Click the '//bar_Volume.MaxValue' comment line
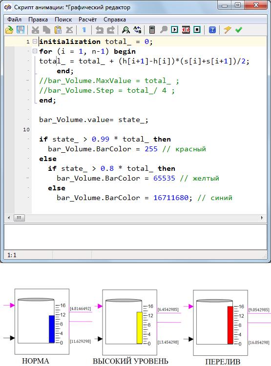271x366 pixels. tap(109, 81)
